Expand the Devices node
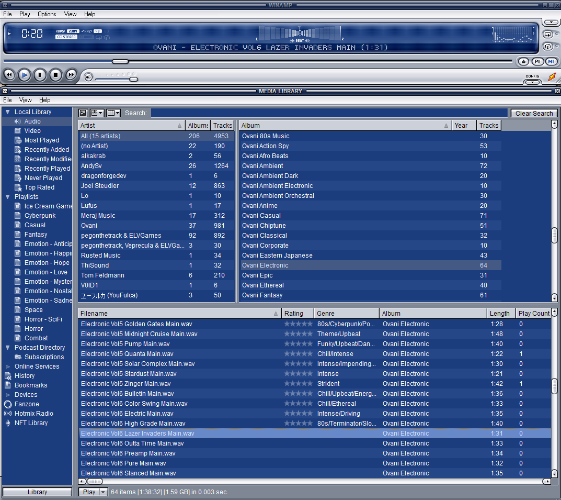The width and height of the screenshot is (561, 500). [x=7, y=395]
